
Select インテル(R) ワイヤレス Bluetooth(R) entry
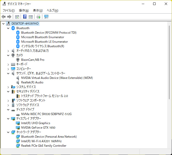pyautogui.click(x=43, y=46)
